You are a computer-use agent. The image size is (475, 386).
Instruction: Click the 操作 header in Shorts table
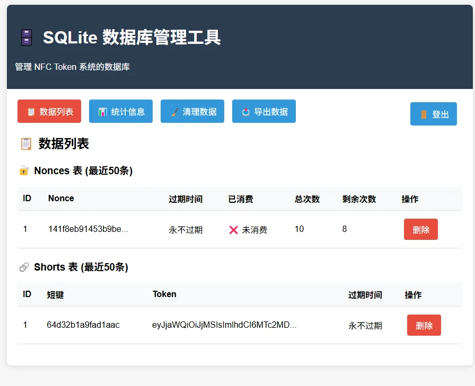[413, 294]
